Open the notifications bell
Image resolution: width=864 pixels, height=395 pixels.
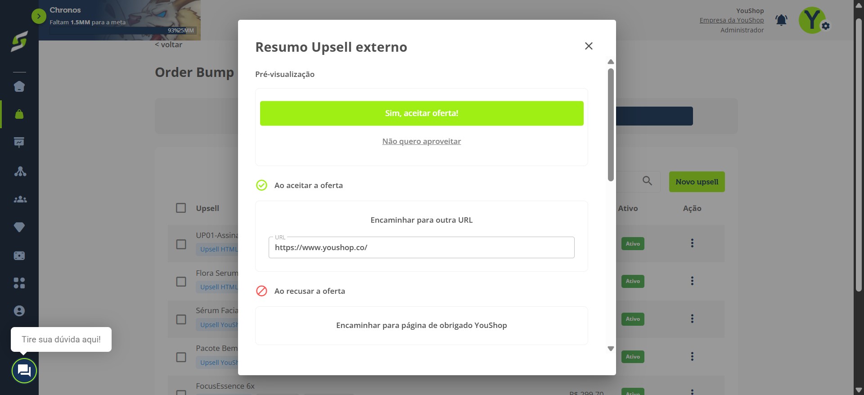pos(781,20)
